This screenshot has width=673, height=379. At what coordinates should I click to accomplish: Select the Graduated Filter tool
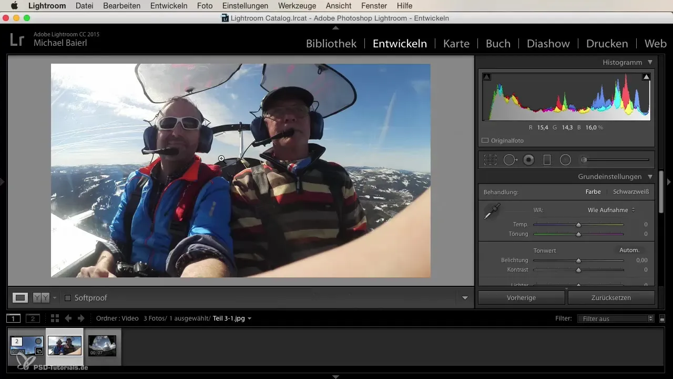click(547, 160)
